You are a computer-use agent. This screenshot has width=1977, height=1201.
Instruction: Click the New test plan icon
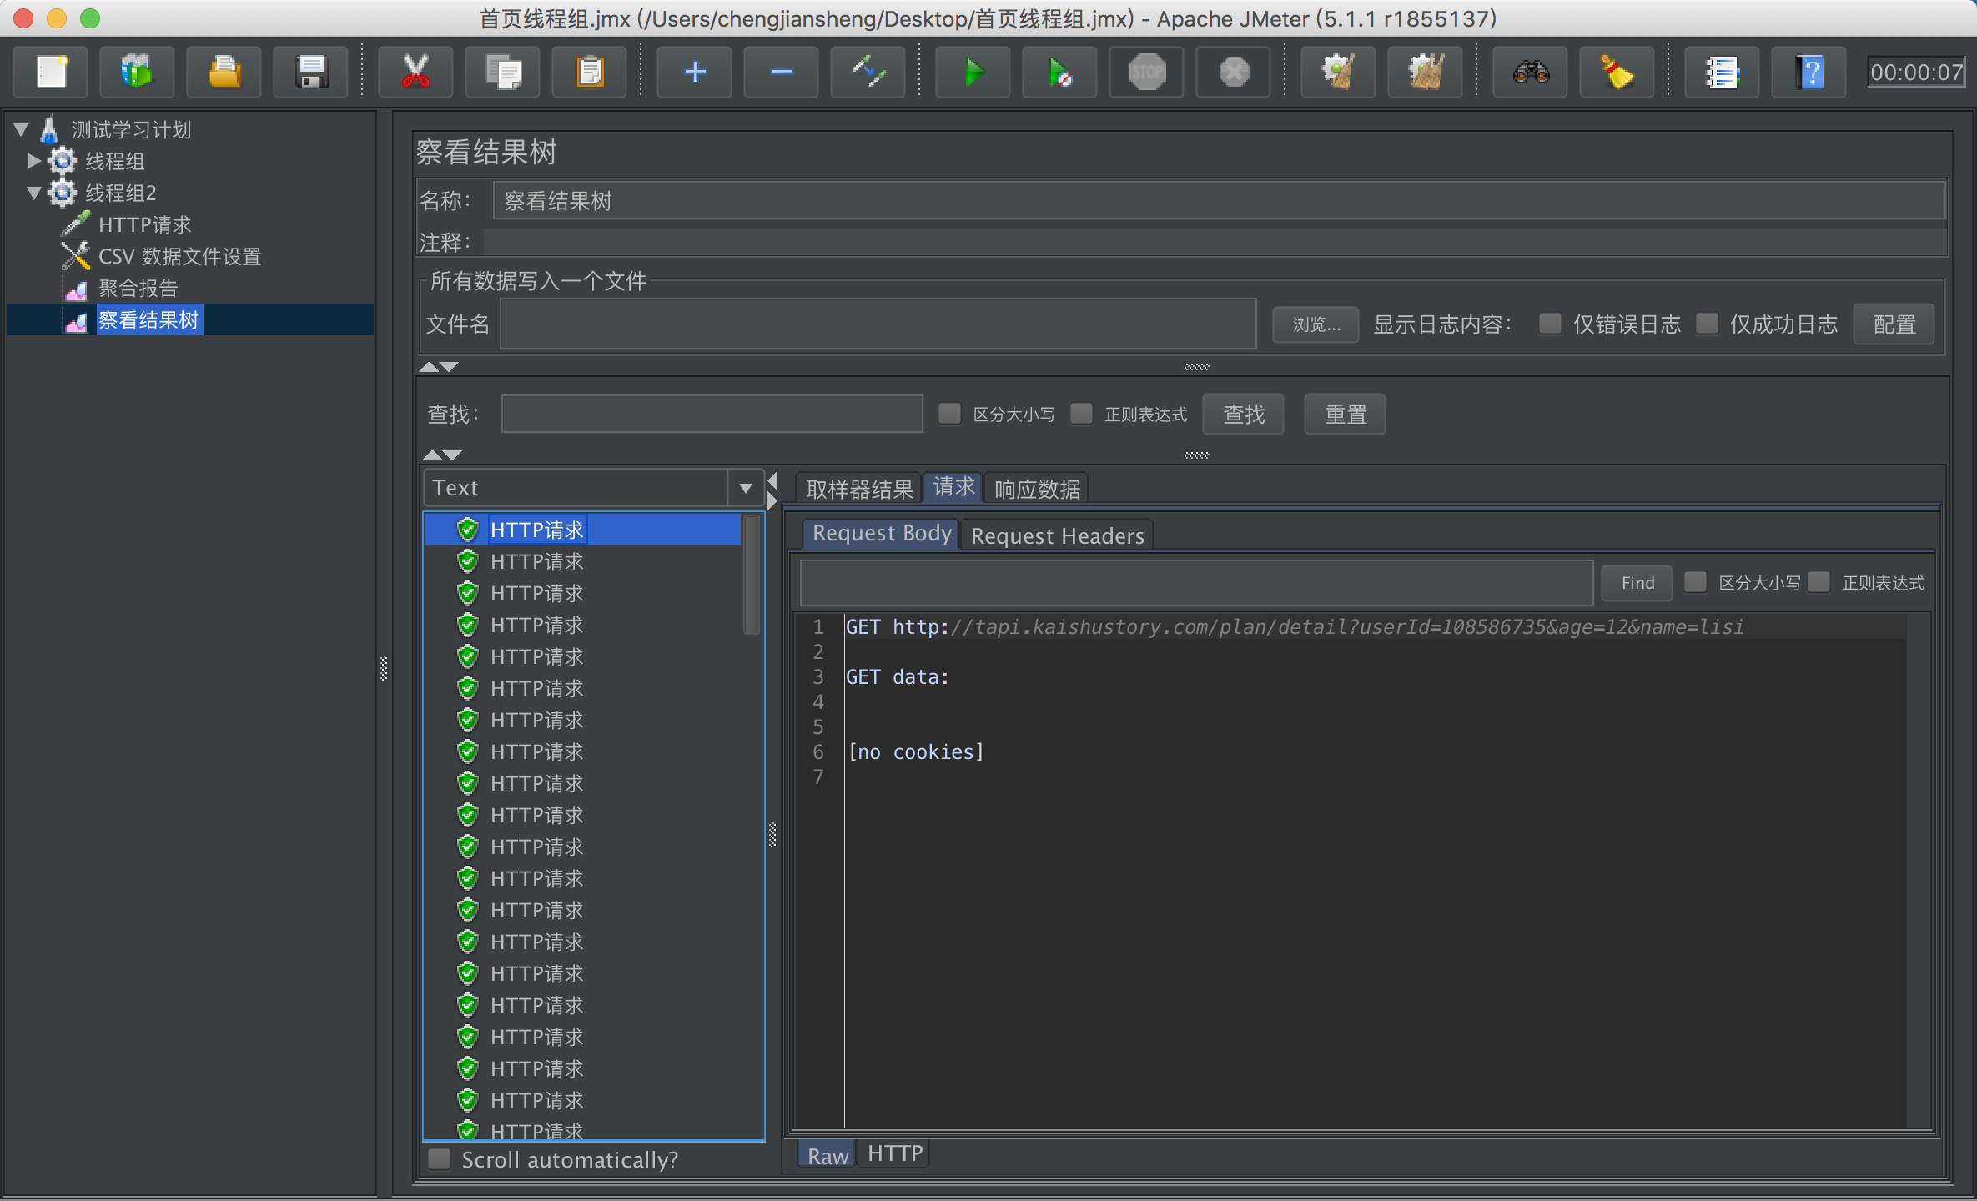click(52, 73)
